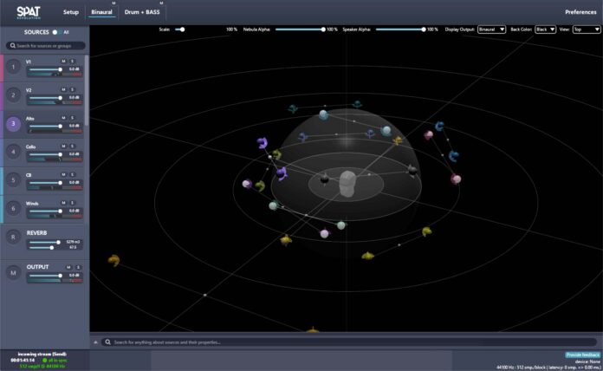Click the bottom search sources properties field
The height and width of the screenshot is (371, 603).
349,342
